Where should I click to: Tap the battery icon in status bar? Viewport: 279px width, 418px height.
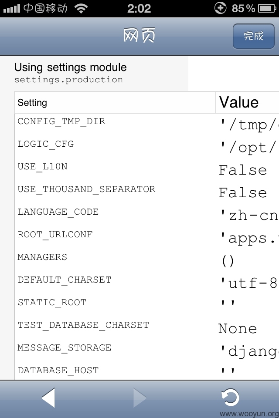click(267, 9)
